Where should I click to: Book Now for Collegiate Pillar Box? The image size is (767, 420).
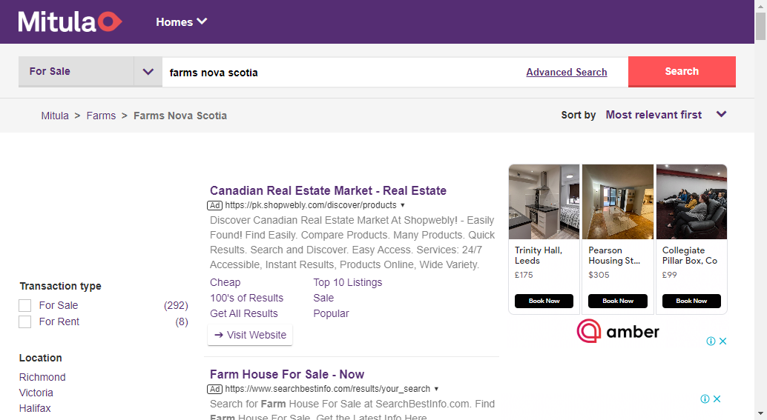(691, 301)
